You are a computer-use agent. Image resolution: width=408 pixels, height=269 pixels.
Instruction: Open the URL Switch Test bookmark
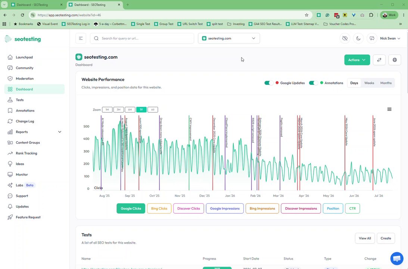point(190,24)
